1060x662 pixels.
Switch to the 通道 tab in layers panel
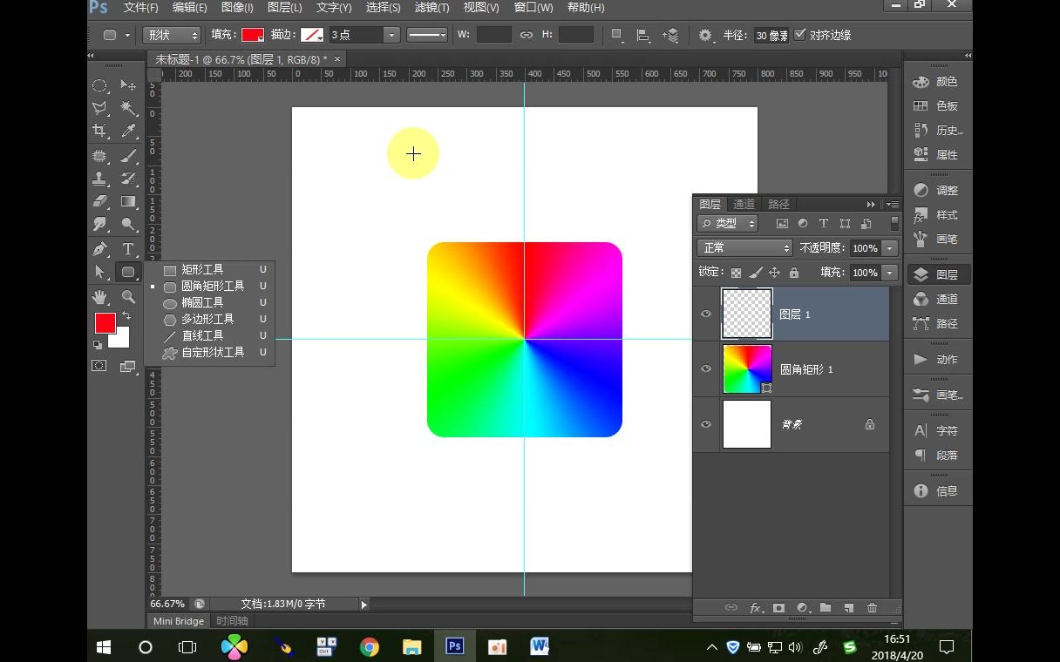[744, 204]
